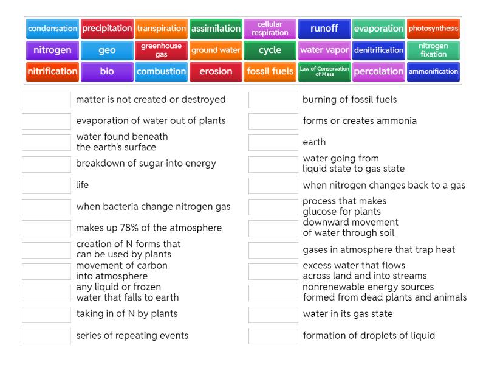Click the cellular respiration tile

coord(270,29)
